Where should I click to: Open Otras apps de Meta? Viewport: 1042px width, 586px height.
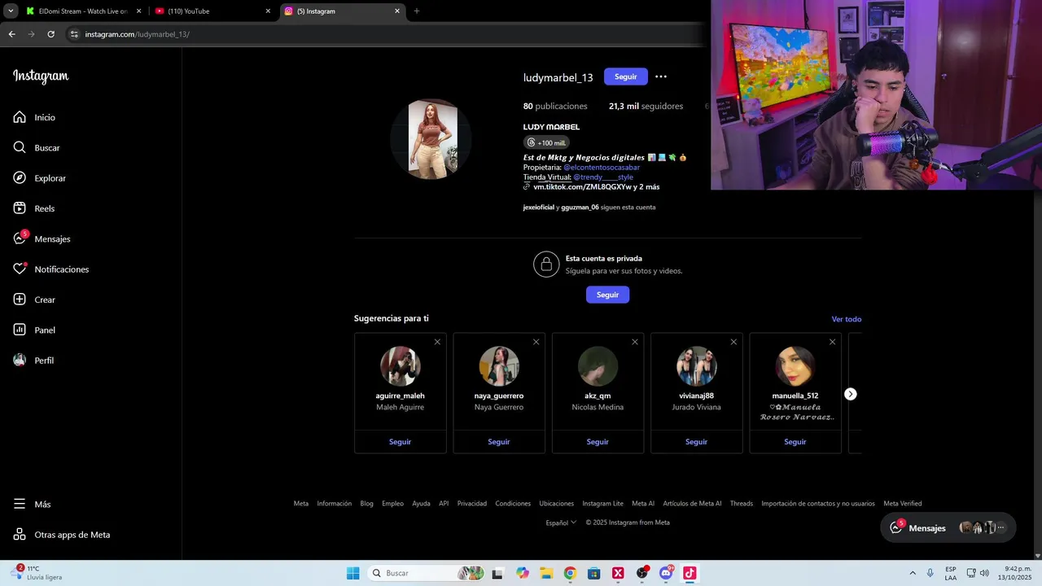pyautogui.click(x=61, y=535)
